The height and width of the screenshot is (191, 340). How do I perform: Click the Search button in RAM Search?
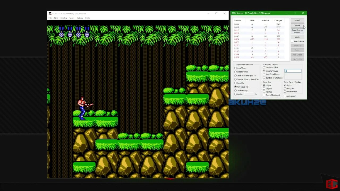(x=297, y=20)
